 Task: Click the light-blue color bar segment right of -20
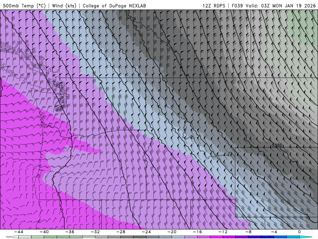[178, 237]
